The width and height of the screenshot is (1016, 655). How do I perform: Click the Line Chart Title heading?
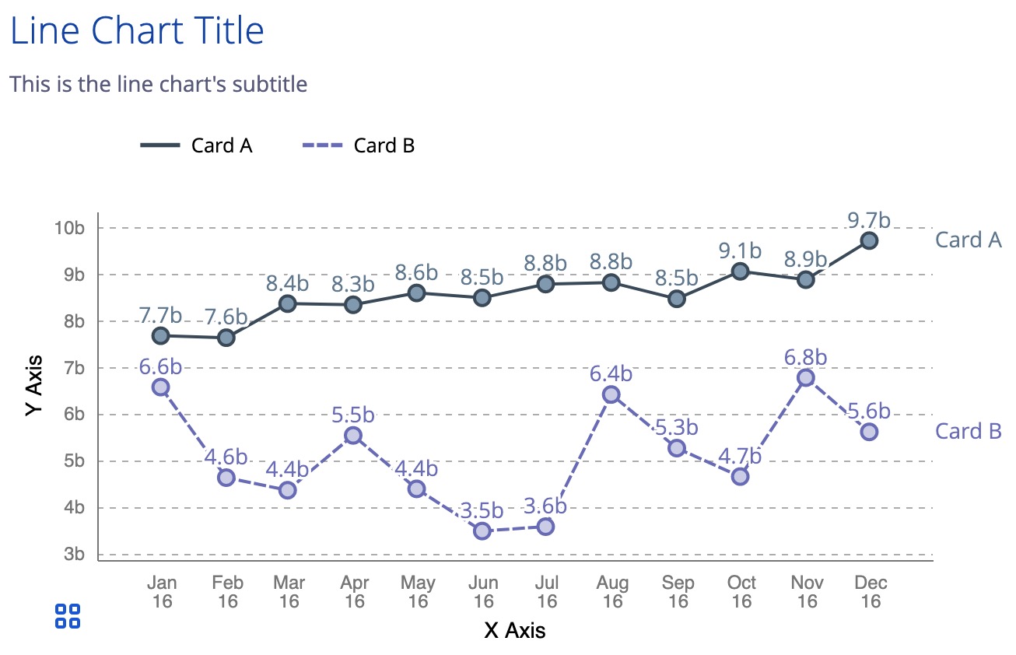137,31
